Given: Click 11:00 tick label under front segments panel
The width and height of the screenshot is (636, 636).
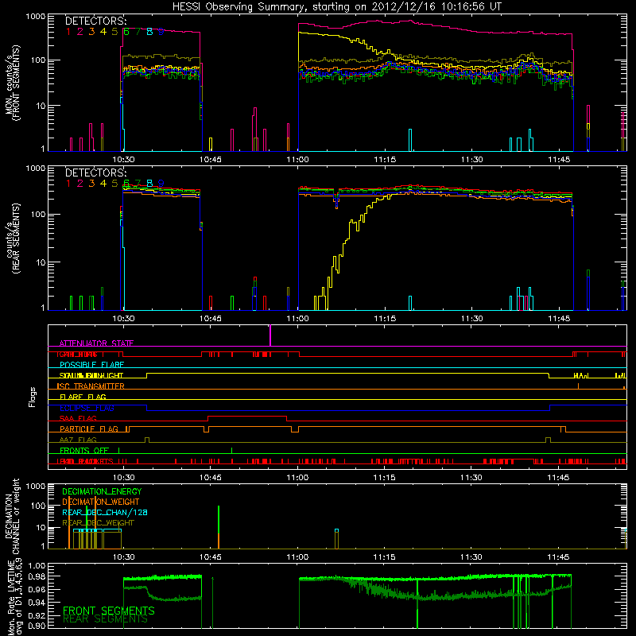Looking at the screenshot, I should point(297,160).
